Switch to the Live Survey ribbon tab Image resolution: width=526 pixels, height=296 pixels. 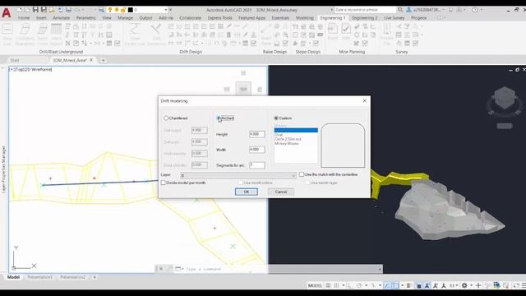click(x=394, y=18)
